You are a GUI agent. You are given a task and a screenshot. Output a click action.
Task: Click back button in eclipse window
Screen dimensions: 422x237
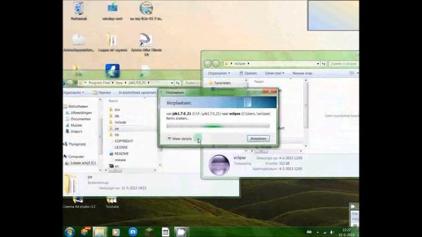pyautogui.click(x=207, y=63)
